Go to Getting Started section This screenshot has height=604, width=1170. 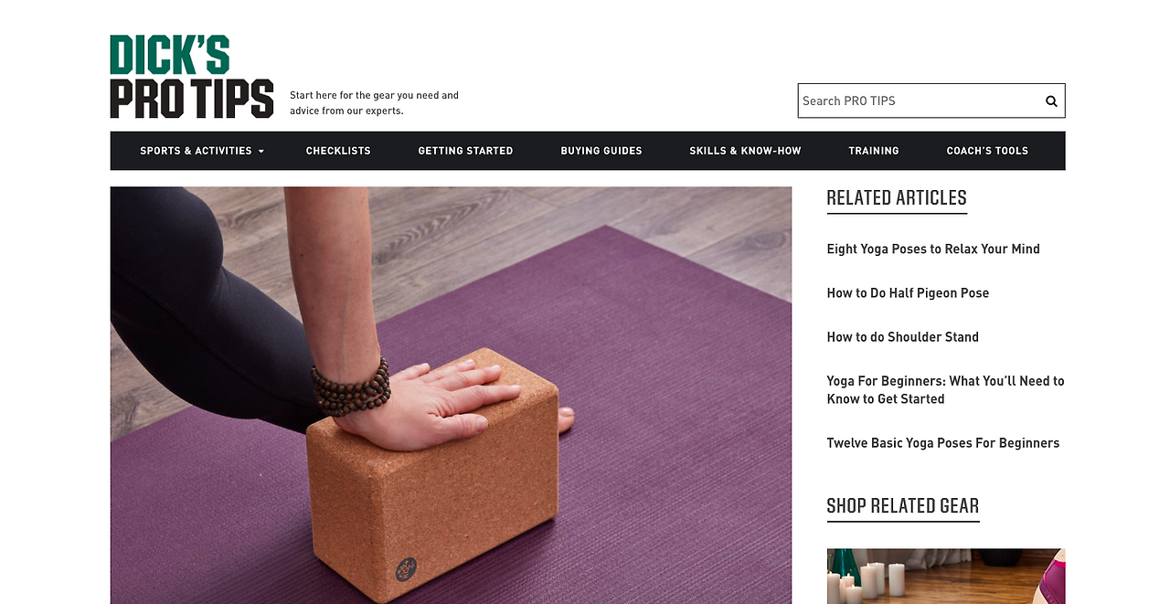pyautogui.click(x=465, y=151)
